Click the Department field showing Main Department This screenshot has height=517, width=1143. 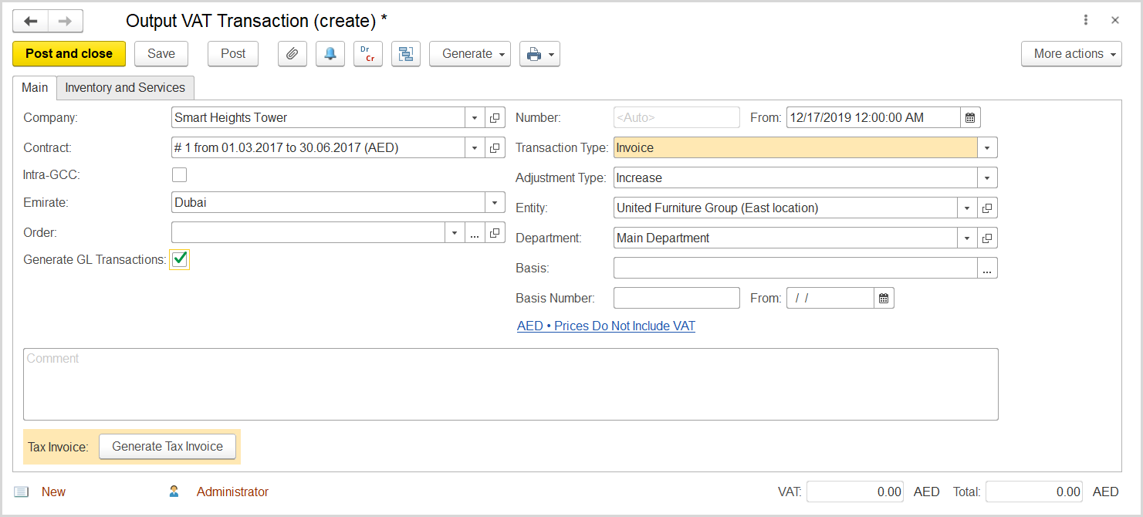(786, 238)
